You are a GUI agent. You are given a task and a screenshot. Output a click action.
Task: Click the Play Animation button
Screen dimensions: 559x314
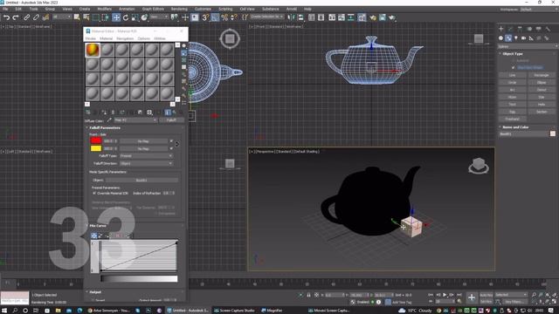(445, 295)
